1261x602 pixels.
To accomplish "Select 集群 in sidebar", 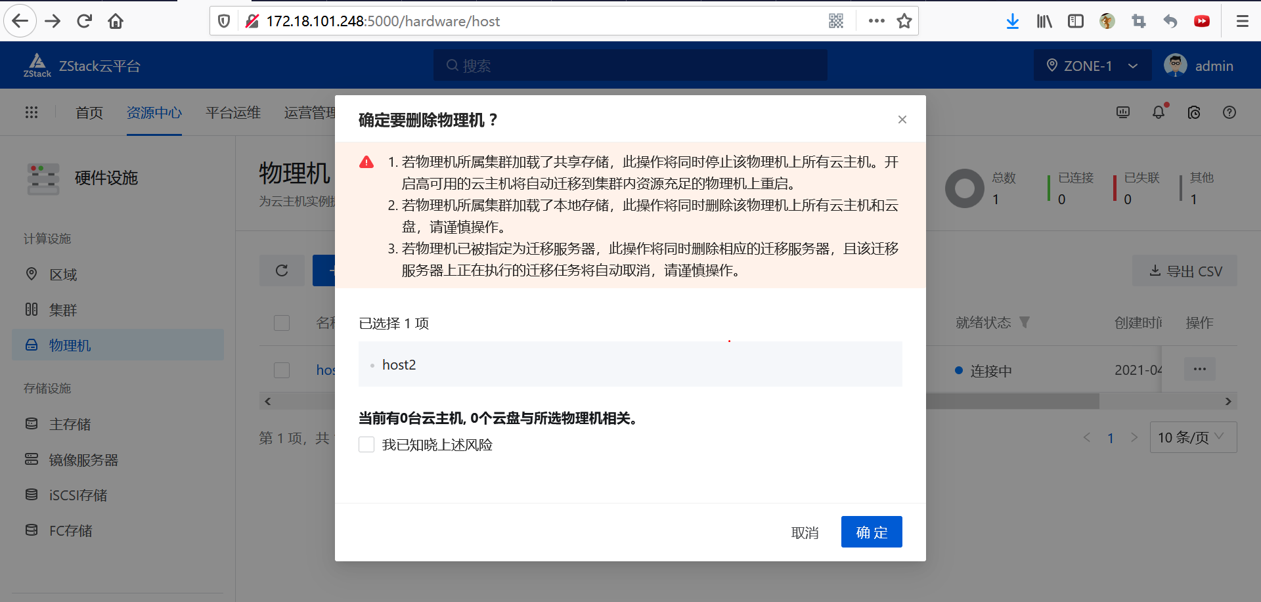I will 118,310.
